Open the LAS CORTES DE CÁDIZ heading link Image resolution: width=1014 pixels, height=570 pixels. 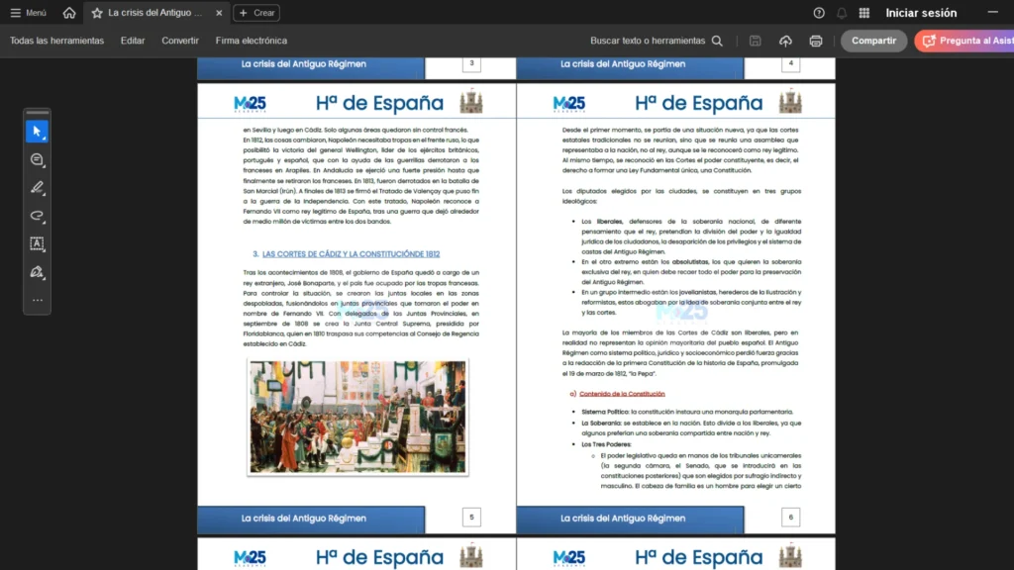click(x=351, y=254)
